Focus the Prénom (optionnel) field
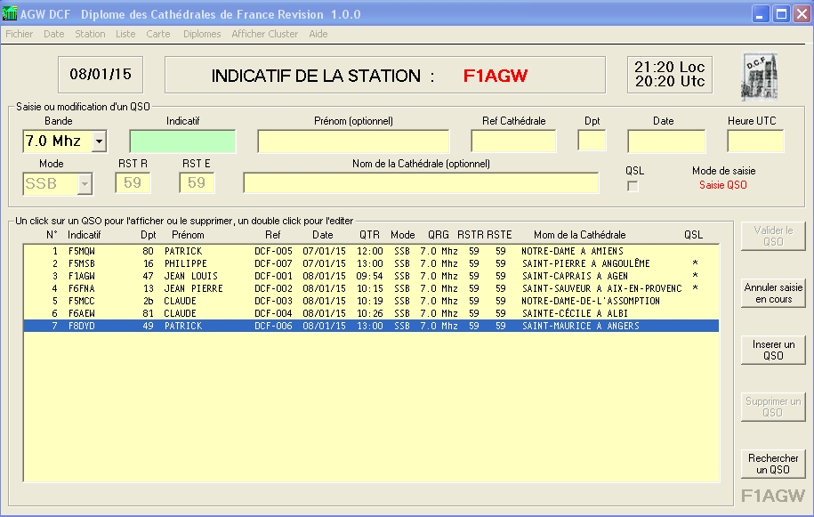 tap(353, 141)
